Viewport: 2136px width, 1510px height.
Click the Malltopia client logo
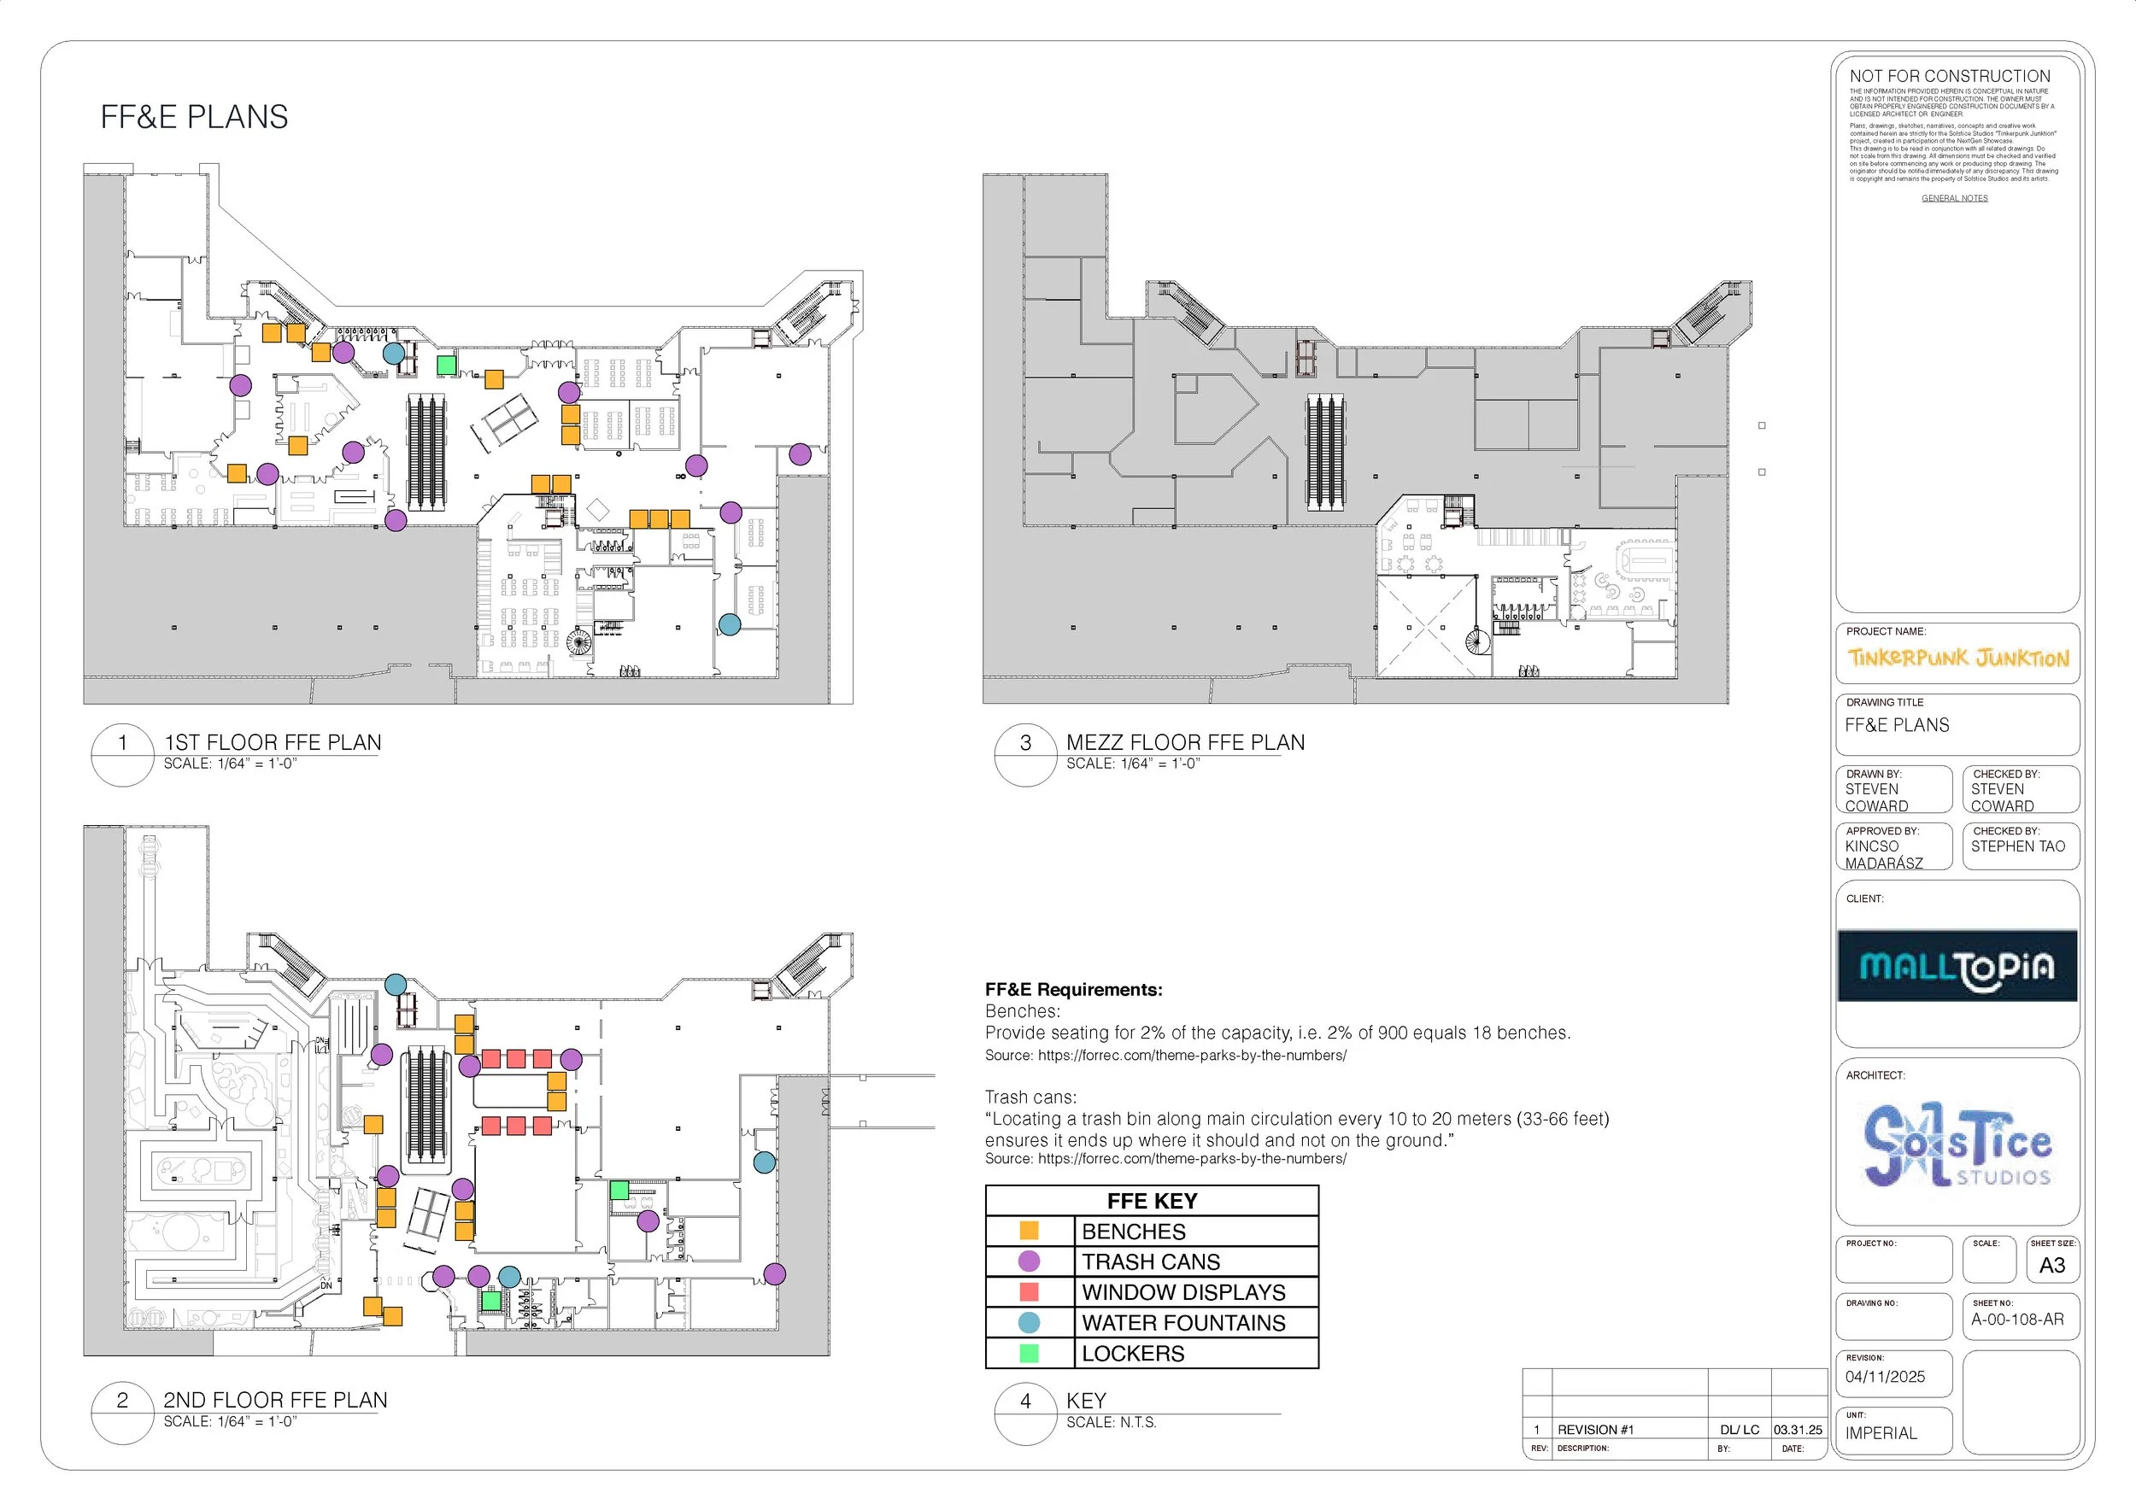point(1957,966)
